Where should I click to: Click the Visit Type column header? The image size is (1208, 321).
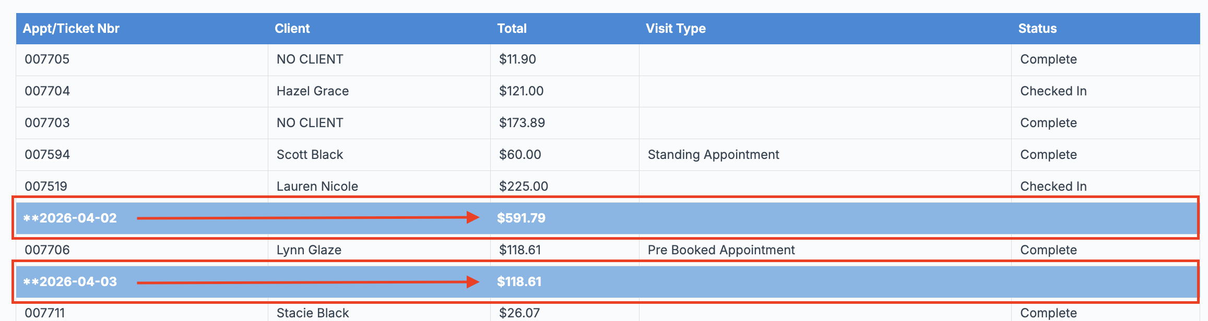(676, 29)
